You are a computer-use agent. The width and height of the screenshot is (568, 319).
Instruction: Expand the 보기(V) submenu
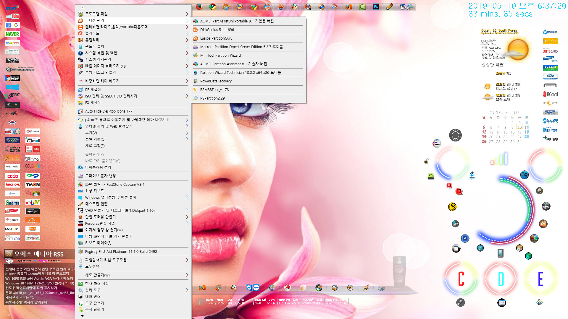click(x=133, y=133)
